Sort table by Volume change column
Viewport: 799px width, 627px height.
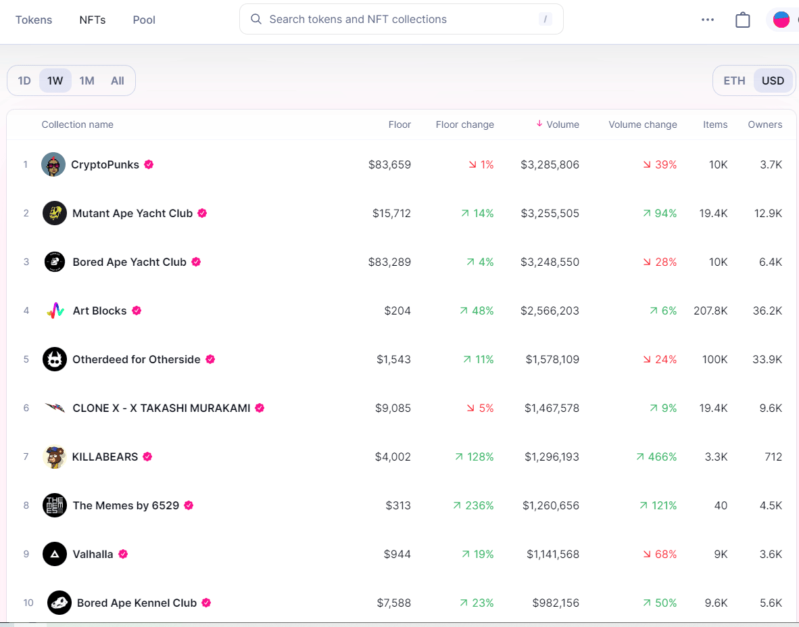click(643, 124)
